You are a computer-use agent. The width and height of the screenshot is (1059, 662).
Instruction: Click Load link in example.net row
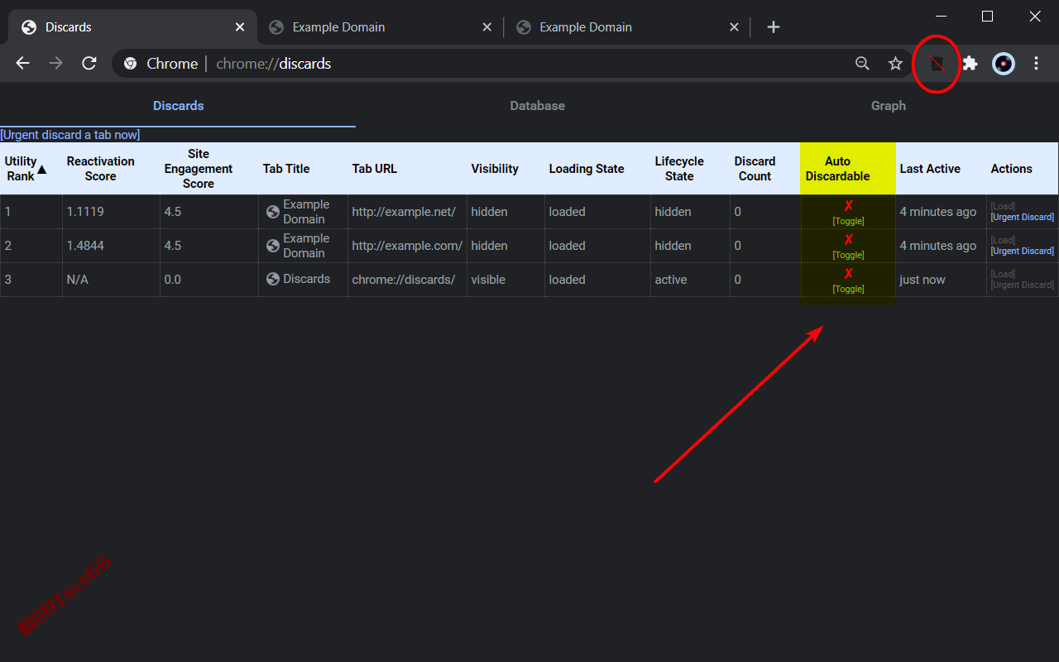click(1003, 207)
